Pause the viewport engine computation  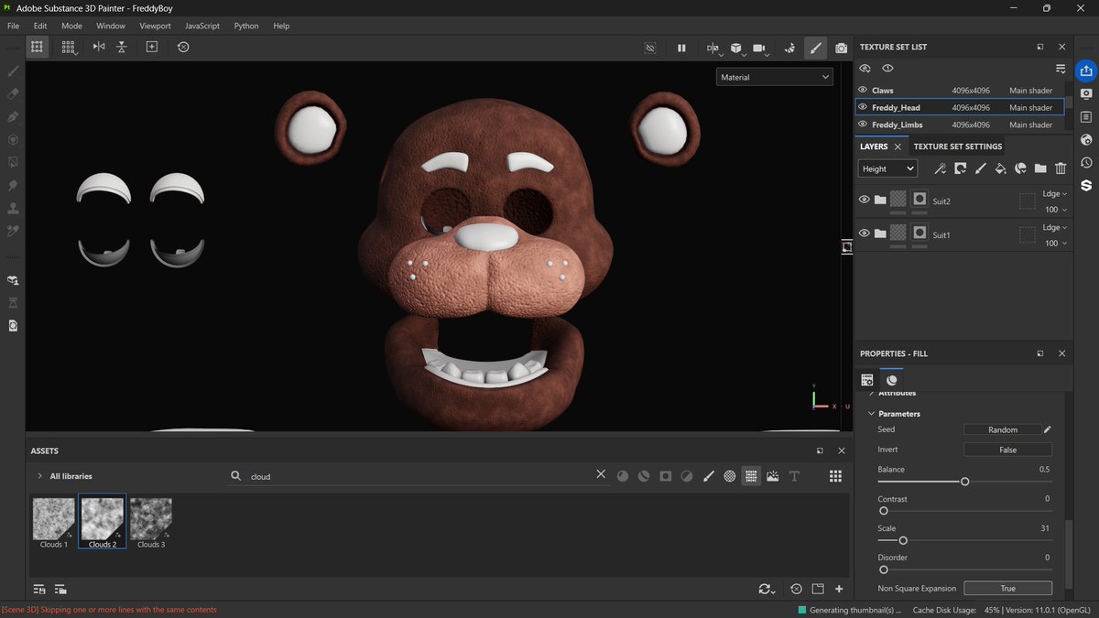(681, 48)
